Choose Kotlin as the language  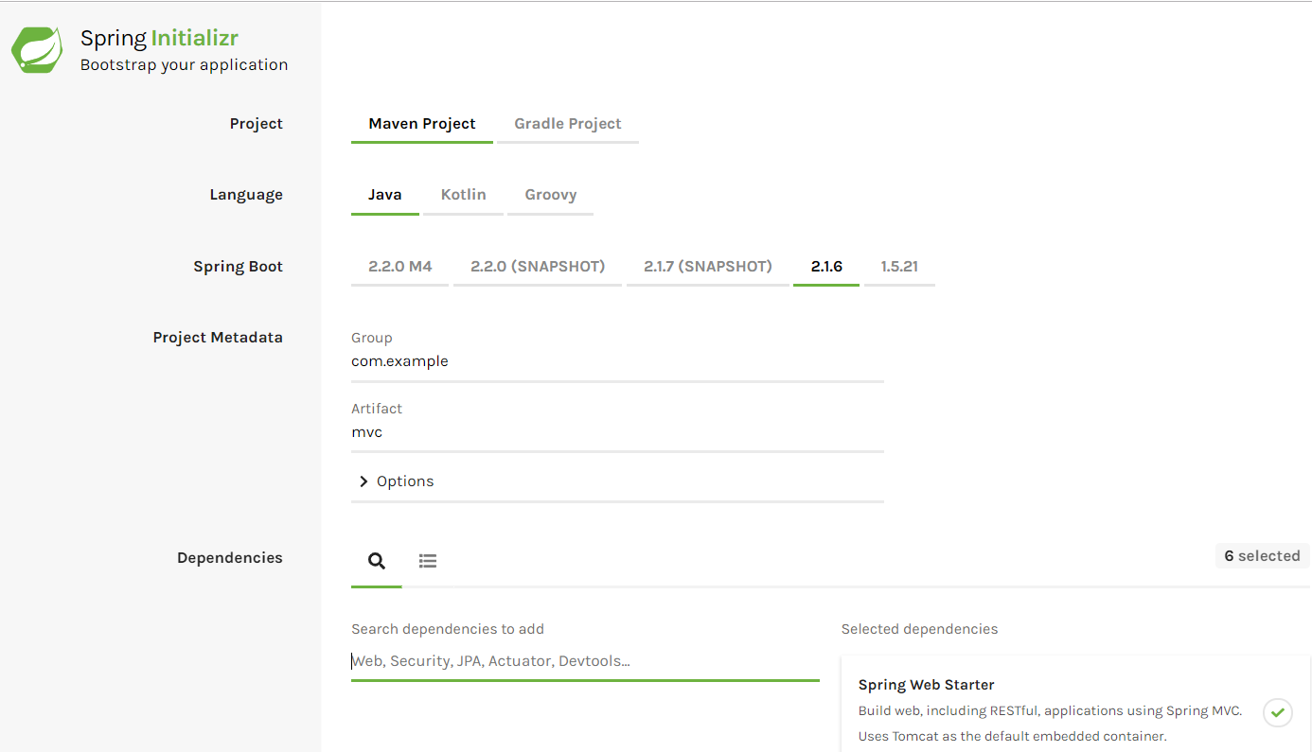pos(464,195)
